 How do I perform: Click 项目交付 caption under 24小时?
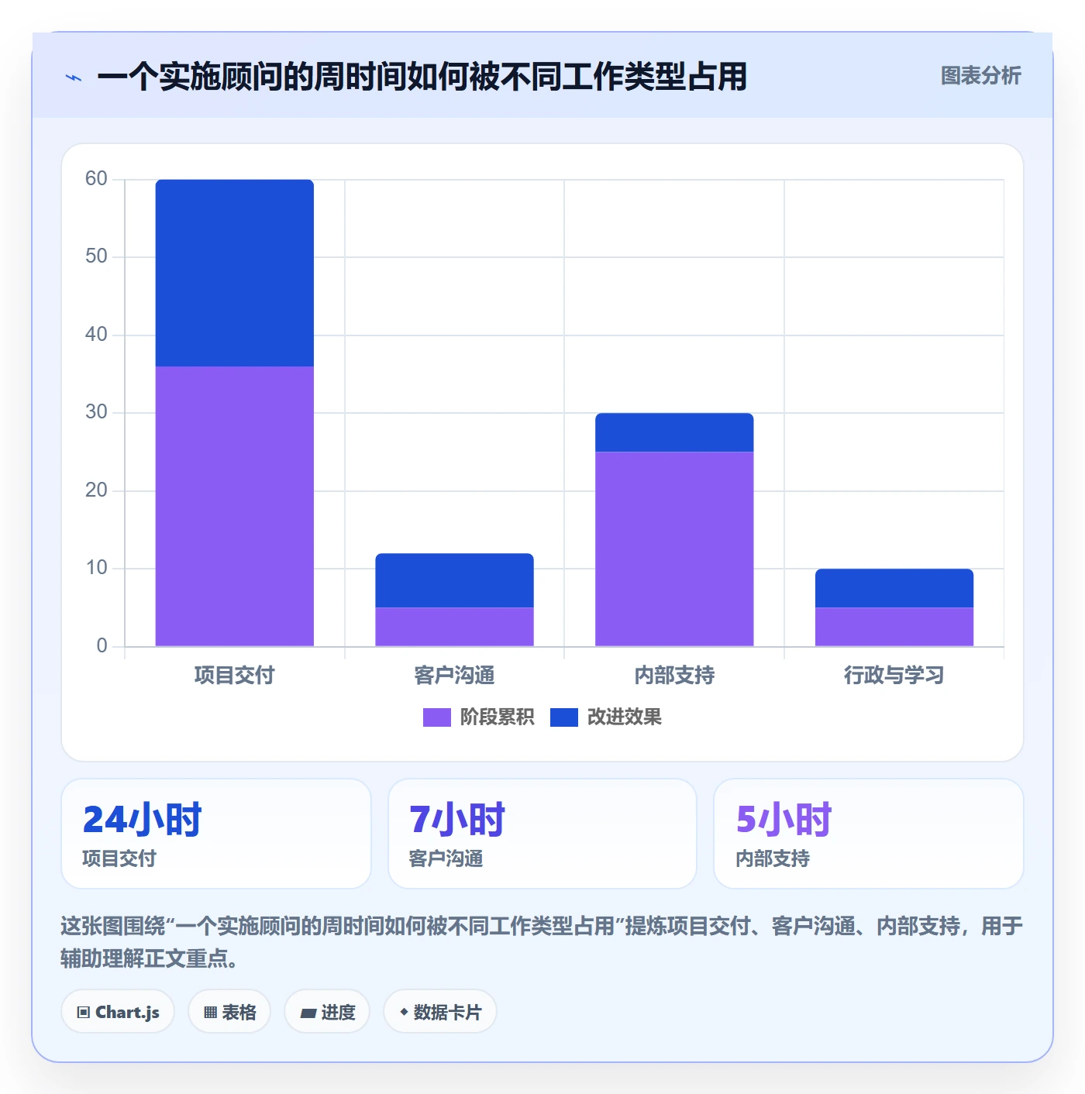[x=119, y=858]
